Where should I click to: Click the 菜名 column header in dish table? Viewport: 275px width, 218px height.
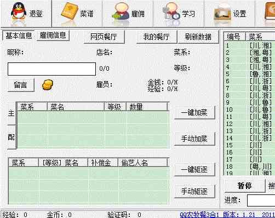[x=76, y=107]
